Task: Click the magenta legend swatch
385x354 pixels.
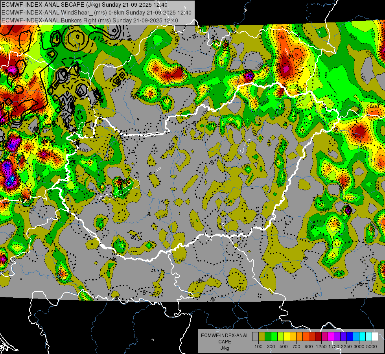Action: click(331, 337)
